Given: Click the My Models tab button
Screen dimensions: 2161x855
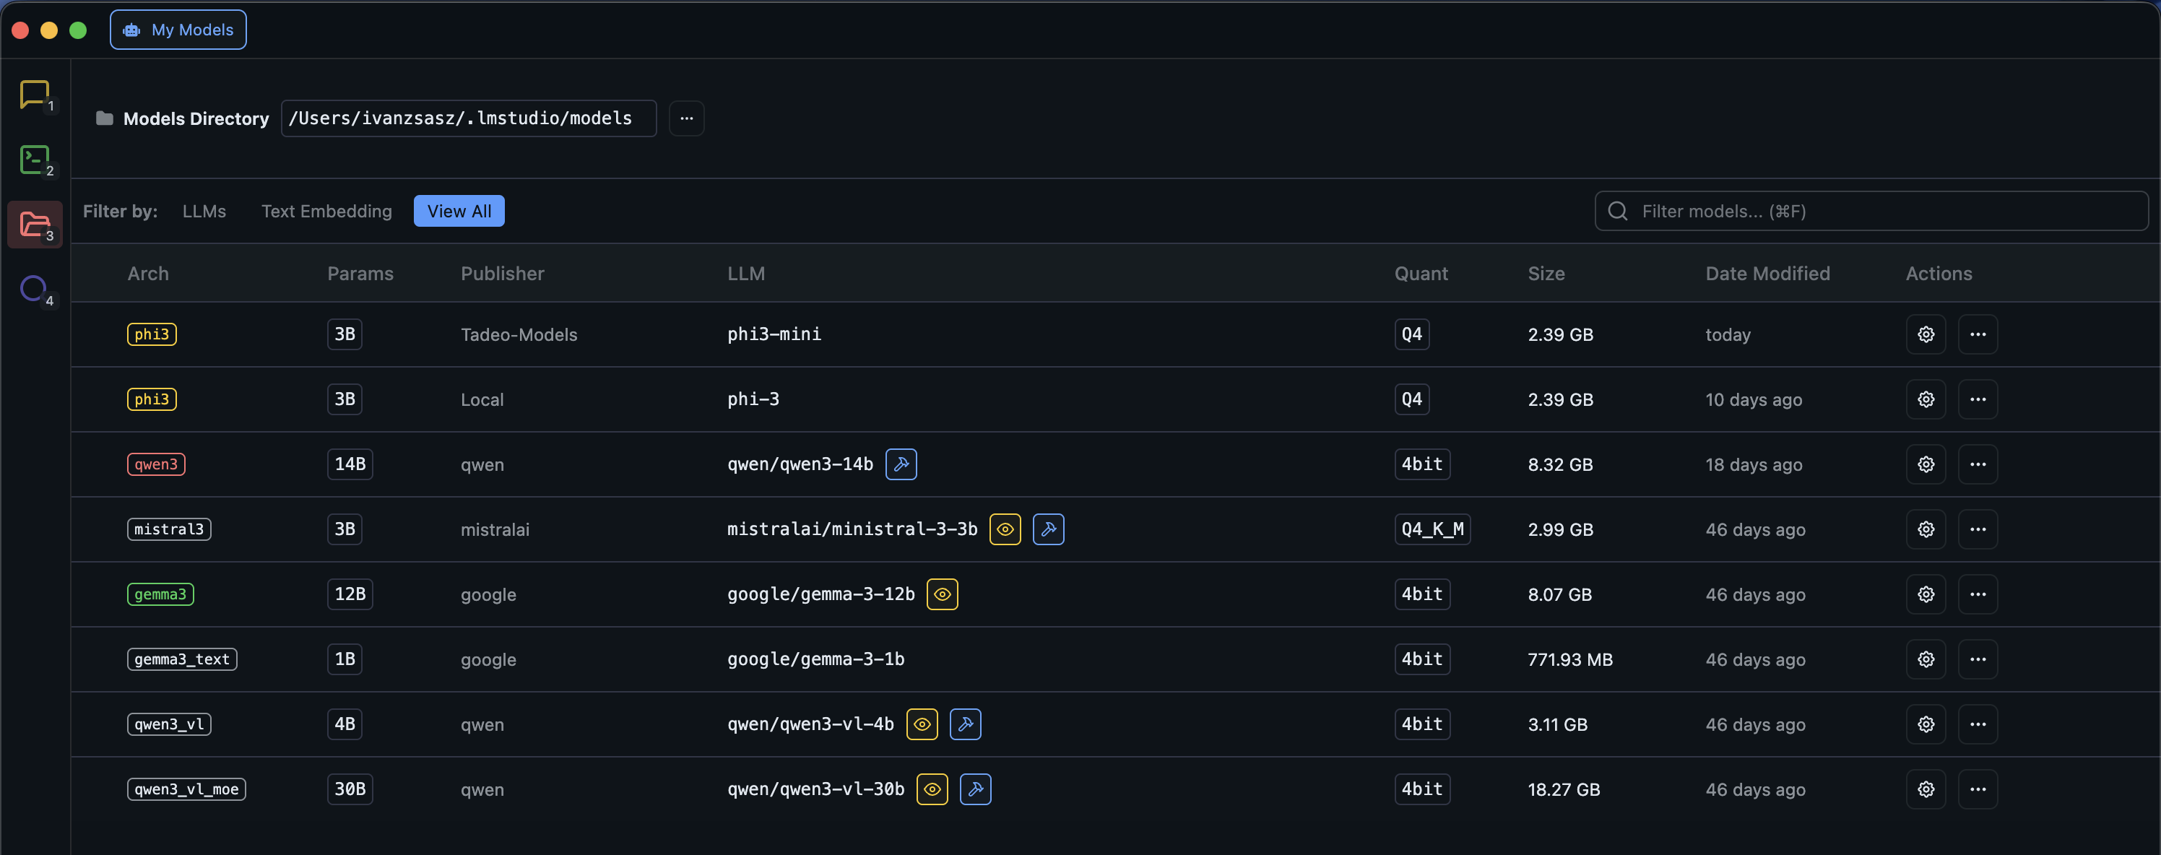Looking at the screenshot, I should pos(178,30).
